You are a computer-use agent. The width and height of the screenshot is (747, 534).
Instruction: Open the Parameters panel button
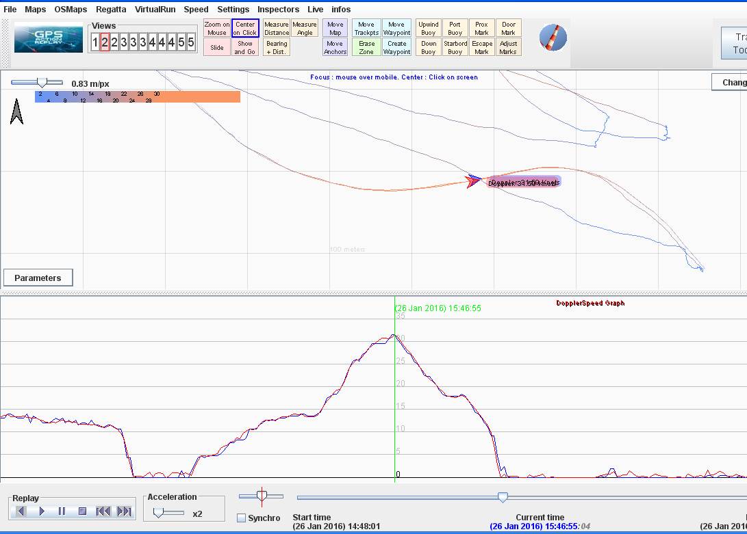[x=38, y=278]
